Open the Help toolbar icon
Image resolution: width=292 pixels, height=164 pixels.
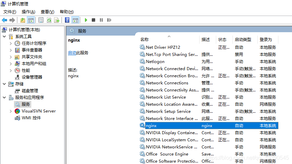point(67,20)
